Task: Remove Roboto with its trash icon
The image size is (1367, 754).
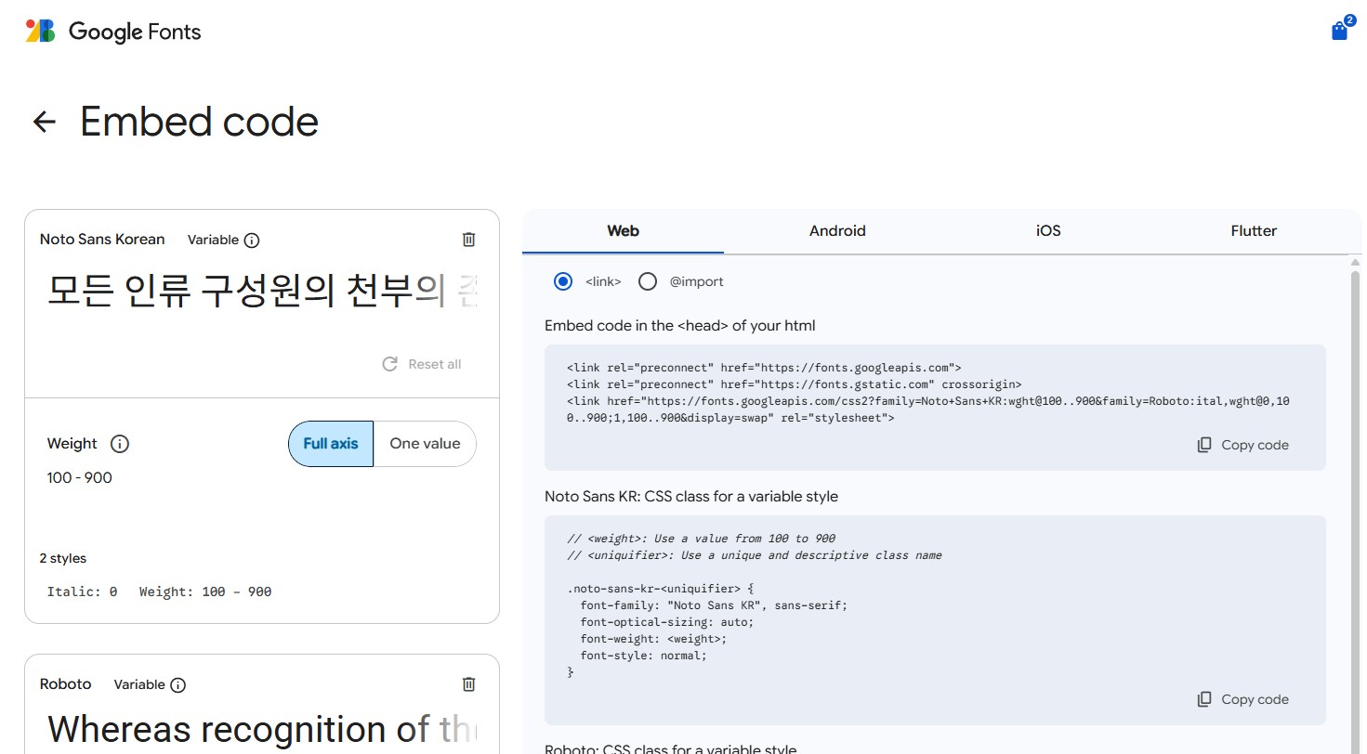Action: tap(468, 684)
